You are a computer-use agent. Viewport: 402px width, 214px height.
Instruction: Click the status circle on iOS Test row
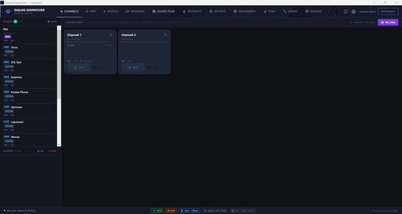pyautogui.click(x=53, y=62)
